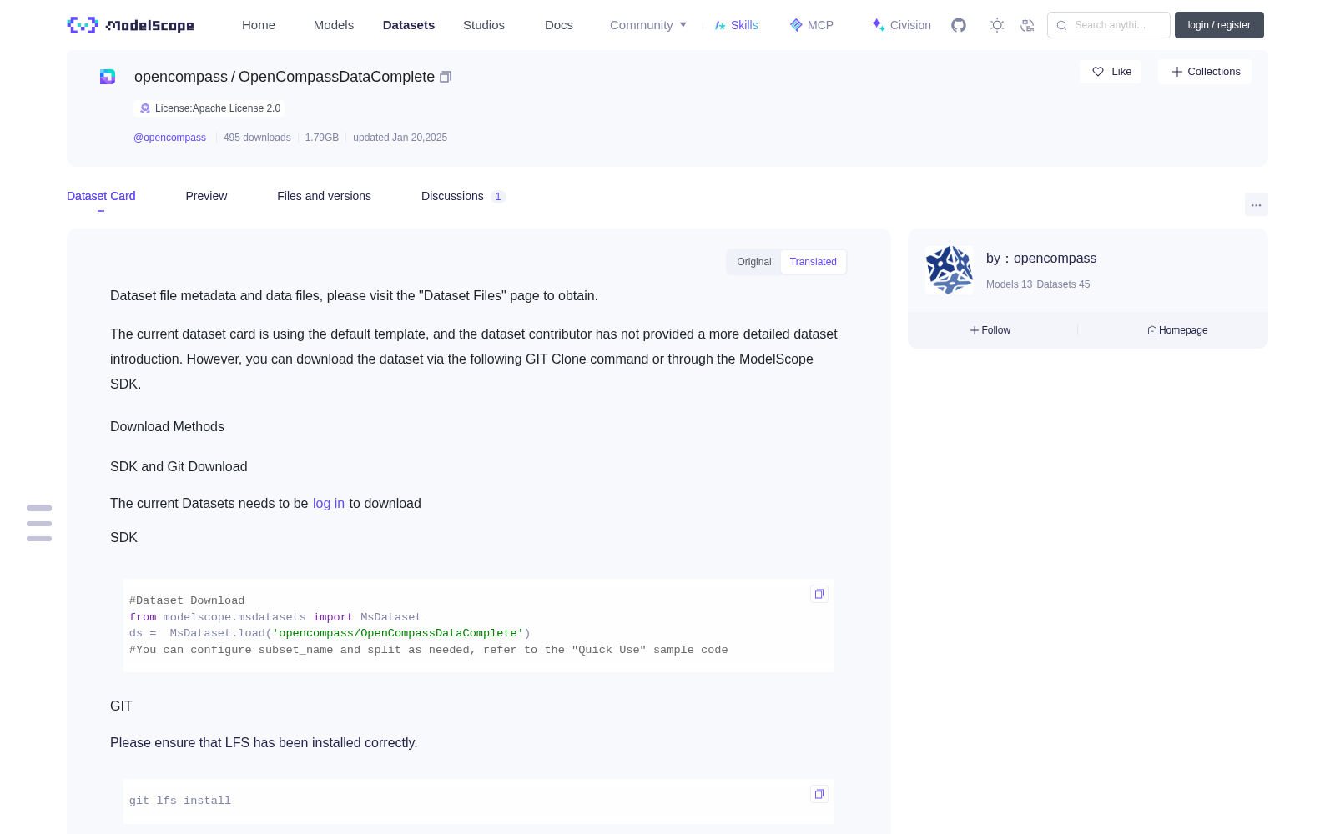Open the Datasets menu item
This screenshot has width=1335, height=834.
tap(409, 25)
